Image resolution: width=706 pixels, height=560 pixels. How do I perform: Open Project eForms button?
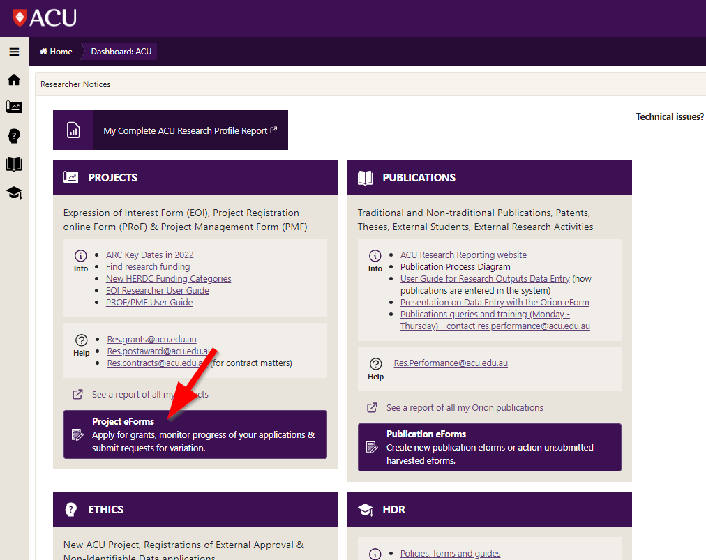coord(195,434)
